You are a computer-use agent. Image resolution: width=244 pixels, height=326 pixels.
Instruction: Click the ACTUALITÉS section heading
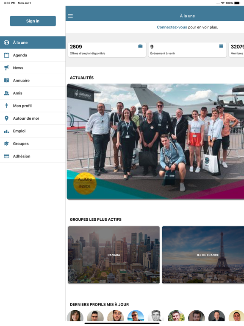(82, 78)
